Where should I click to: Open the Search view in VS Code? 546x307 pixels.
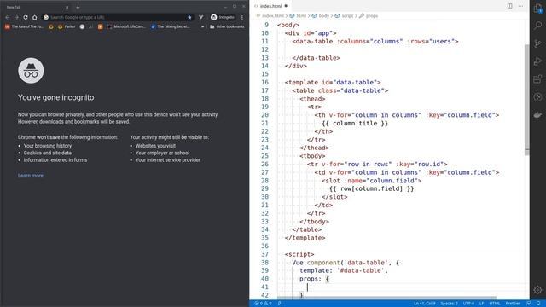pyautogui.click(x=538, y=26)
